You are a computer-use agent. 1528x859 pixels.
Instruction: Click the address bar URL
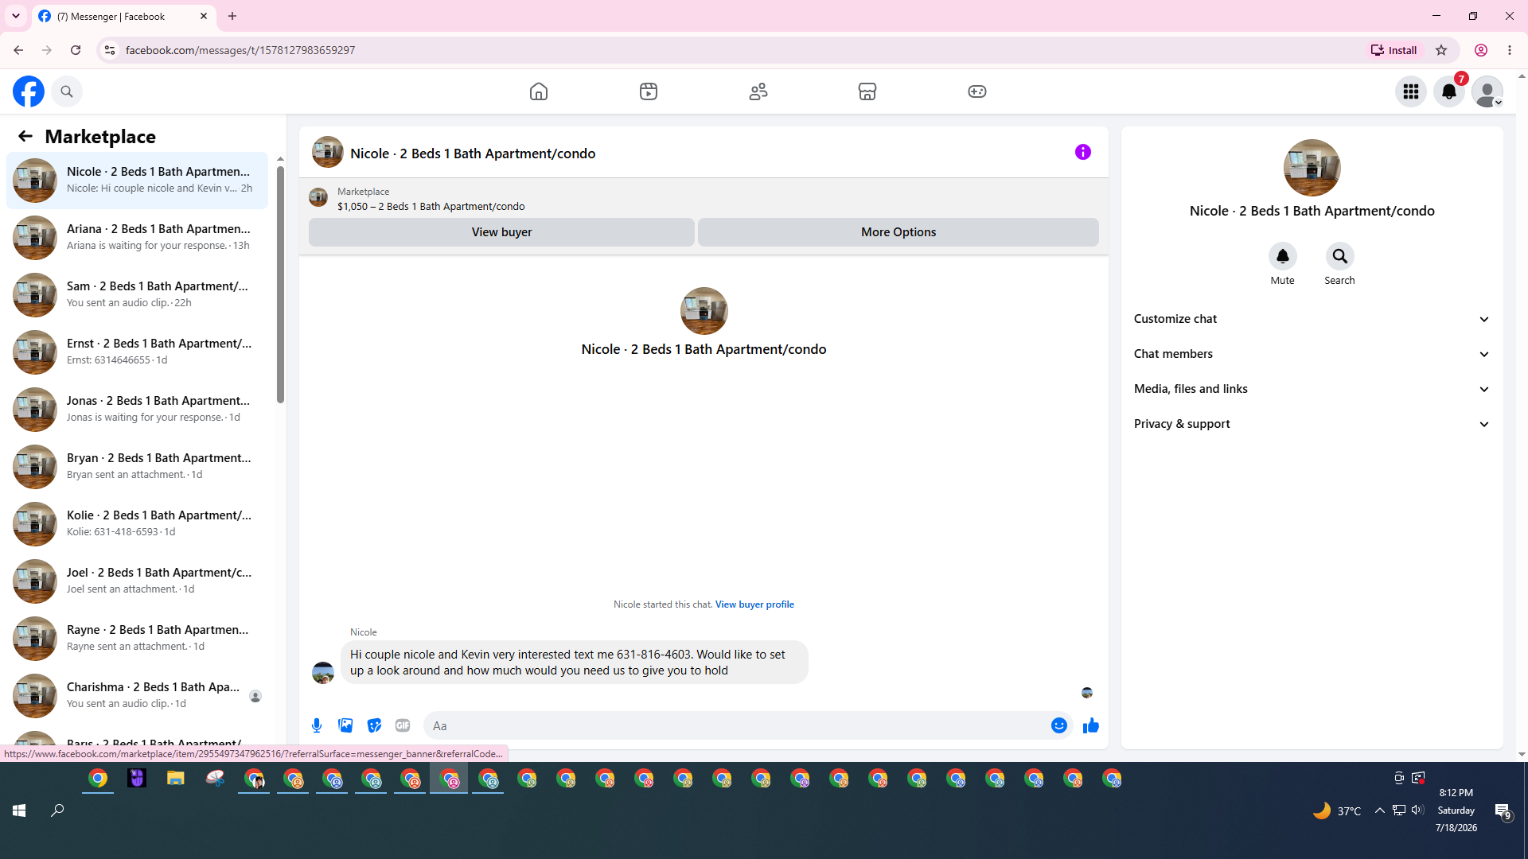coord(240,50)
